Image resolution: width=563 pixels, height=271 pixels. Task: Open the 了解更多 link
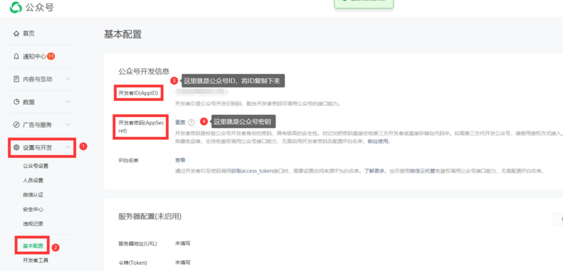375,171
